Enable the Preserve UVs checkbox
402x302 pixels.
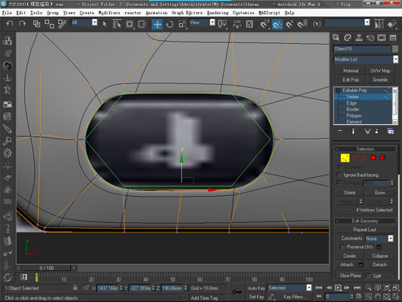(x=343, y=246)
